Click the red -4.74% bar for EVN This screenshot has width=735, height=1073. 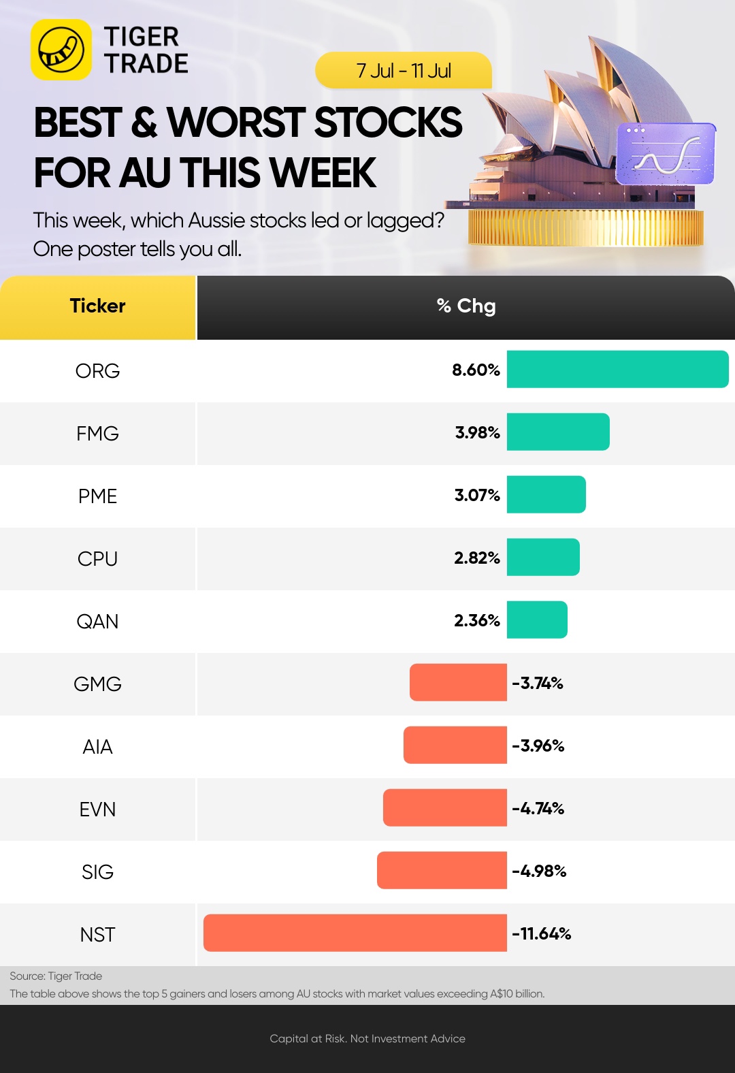click(445, 807)
